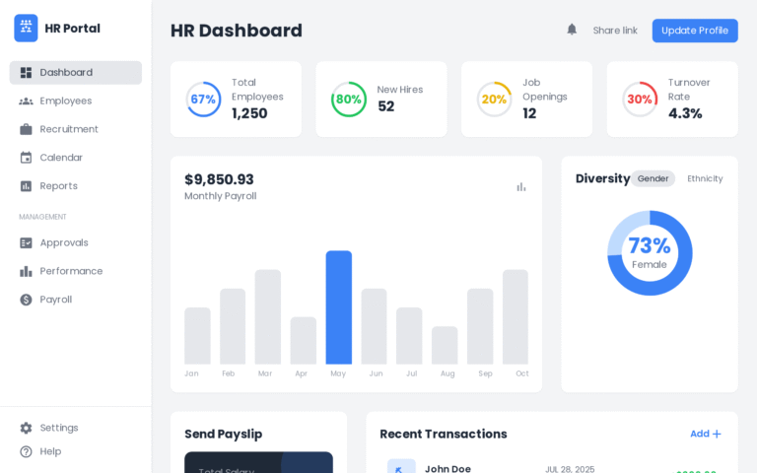Image resolution: width=757 pixels, height=473 pixels.
Task: Click the Help question mark icon
Action: 26,451
